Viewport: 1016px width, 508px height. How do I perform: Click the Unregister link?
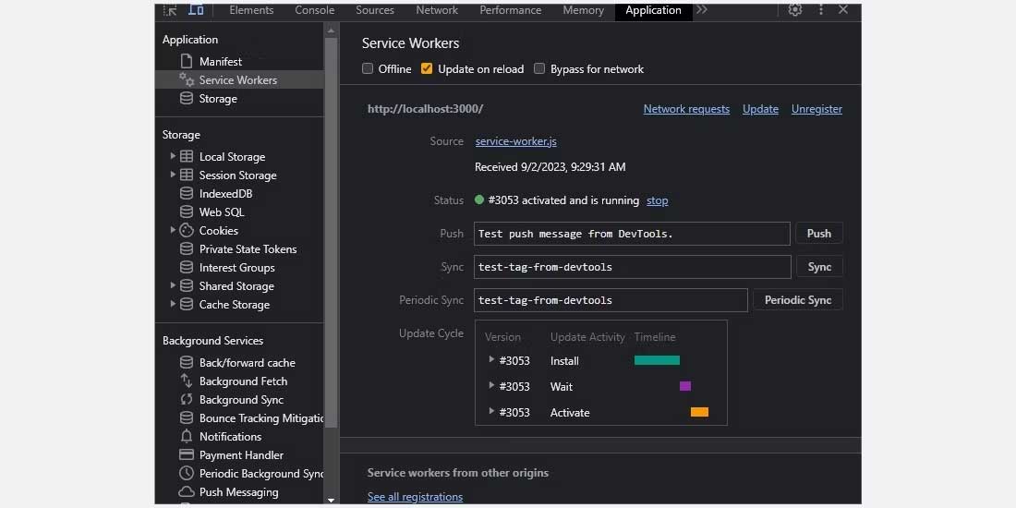point(816,109)
